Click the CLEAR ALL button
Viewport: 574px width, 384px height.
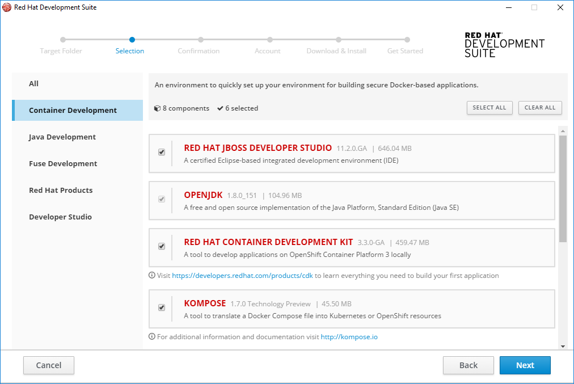click(539, 108)
